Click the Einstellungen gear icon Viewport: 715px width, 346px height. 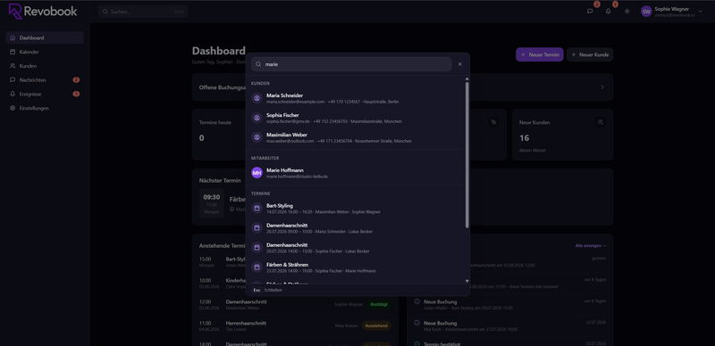13,109
